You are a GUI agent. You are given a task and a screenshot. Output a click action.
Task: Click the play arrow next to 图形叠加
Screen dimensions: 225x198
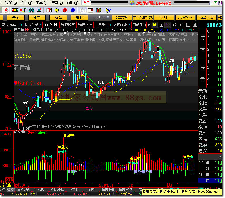point(149,25)
